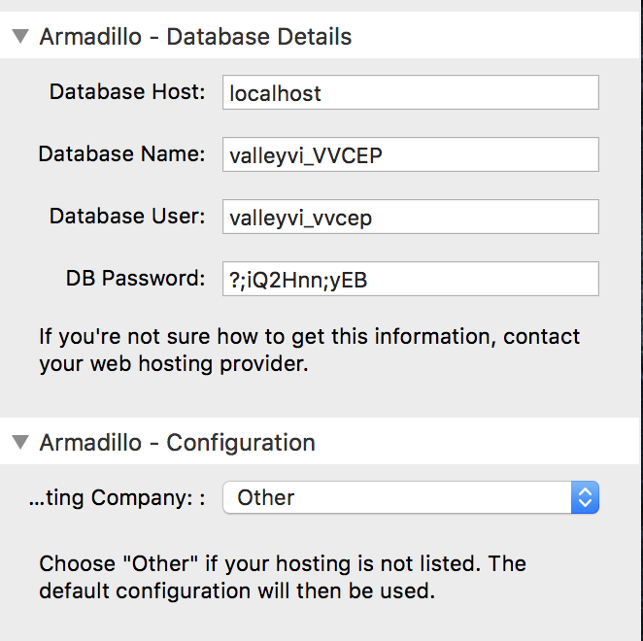Click the 'Database User:' label
Viewport: 643px width, 641px height.
[127, 217]
